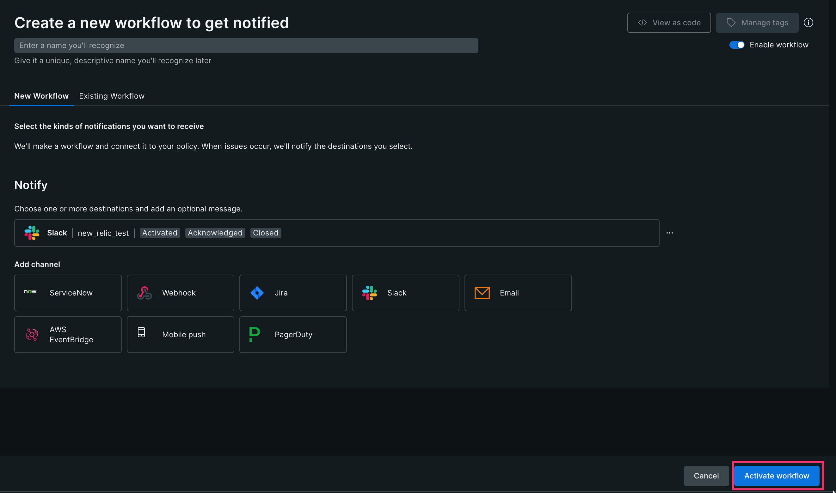
Task: Switch to the Existing Workflow tab
Action: (112, 96)
